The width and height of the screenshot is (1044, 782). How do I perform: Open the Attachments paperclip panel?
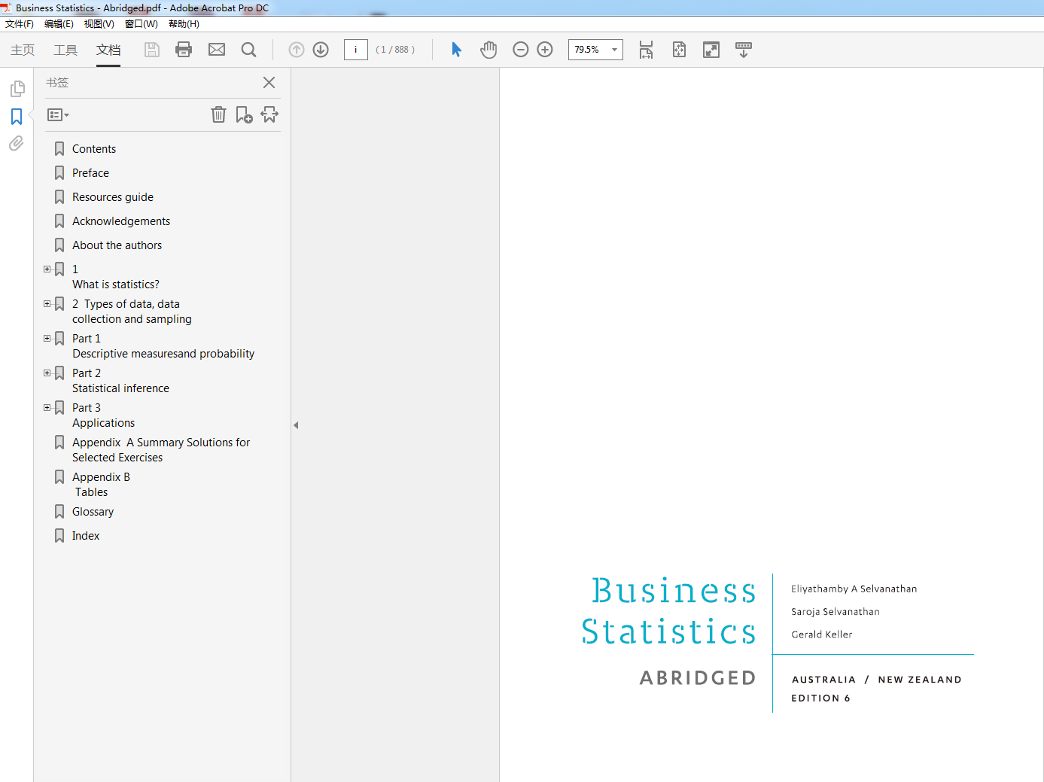(17, 143)
